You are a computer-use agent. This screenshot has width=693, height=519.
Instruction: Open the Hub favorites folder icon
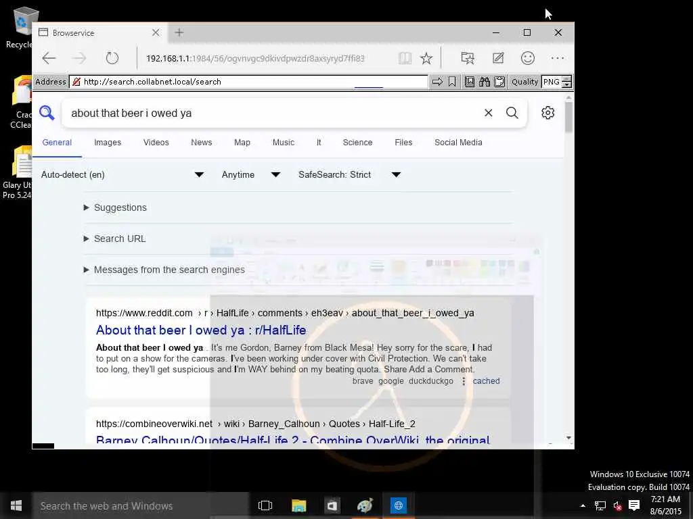[468, 58]
